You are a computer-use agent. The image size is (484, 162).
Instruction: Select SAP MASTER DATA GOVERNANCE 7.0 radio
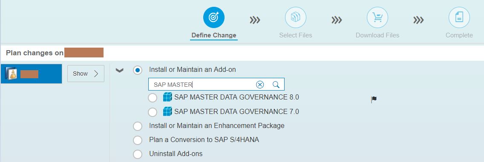[x=153, y=112]
